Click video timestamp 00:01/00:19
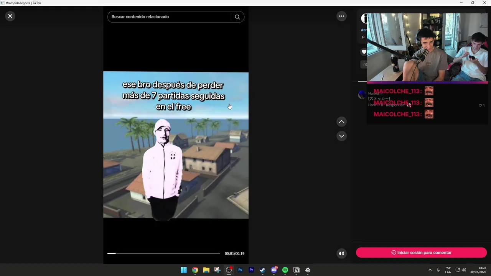The width and height of the screenshot is (491, 276). 234,253
